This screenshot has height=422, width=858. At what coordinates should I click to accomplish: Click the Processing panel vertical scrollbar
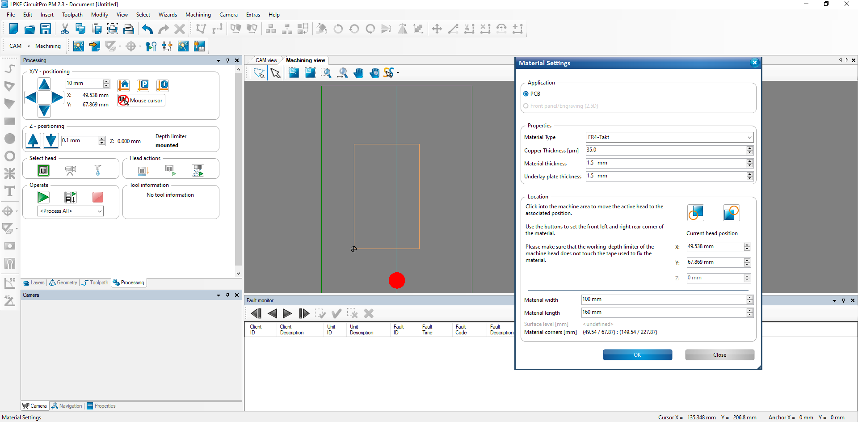click(x=238, y=170)
